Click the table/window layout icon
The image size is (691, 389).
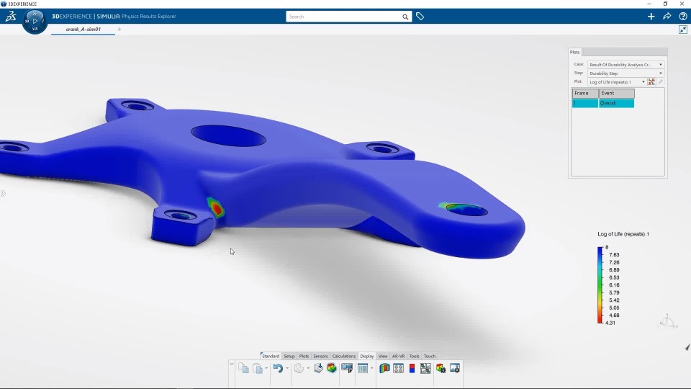(363, 368)
